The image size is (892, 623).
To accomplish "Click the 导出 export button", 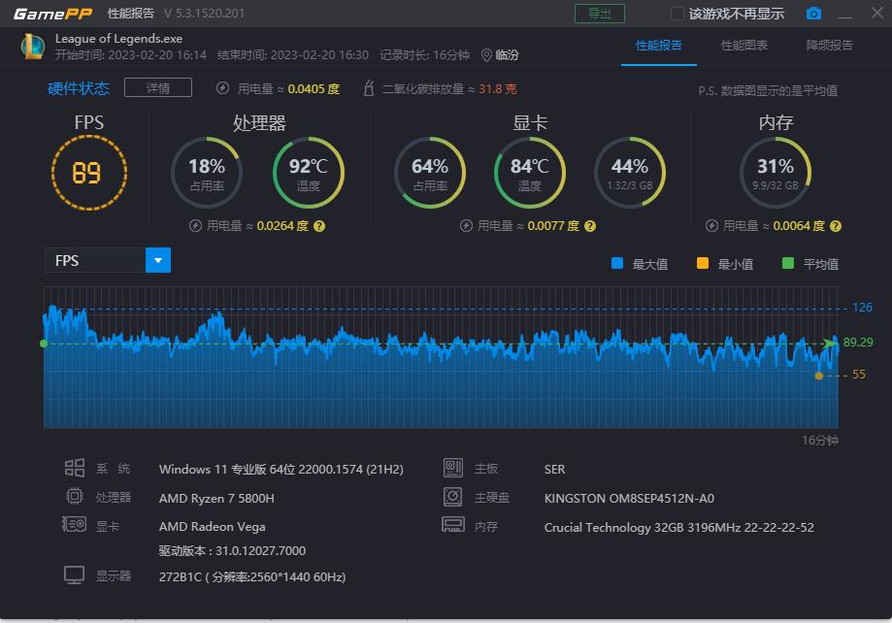I will pos(599,14).
